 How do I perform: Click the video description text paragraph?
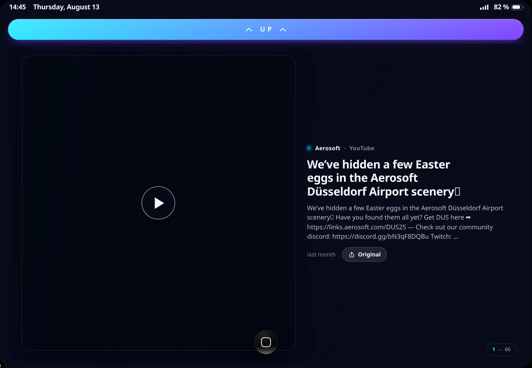coord(405,222)
